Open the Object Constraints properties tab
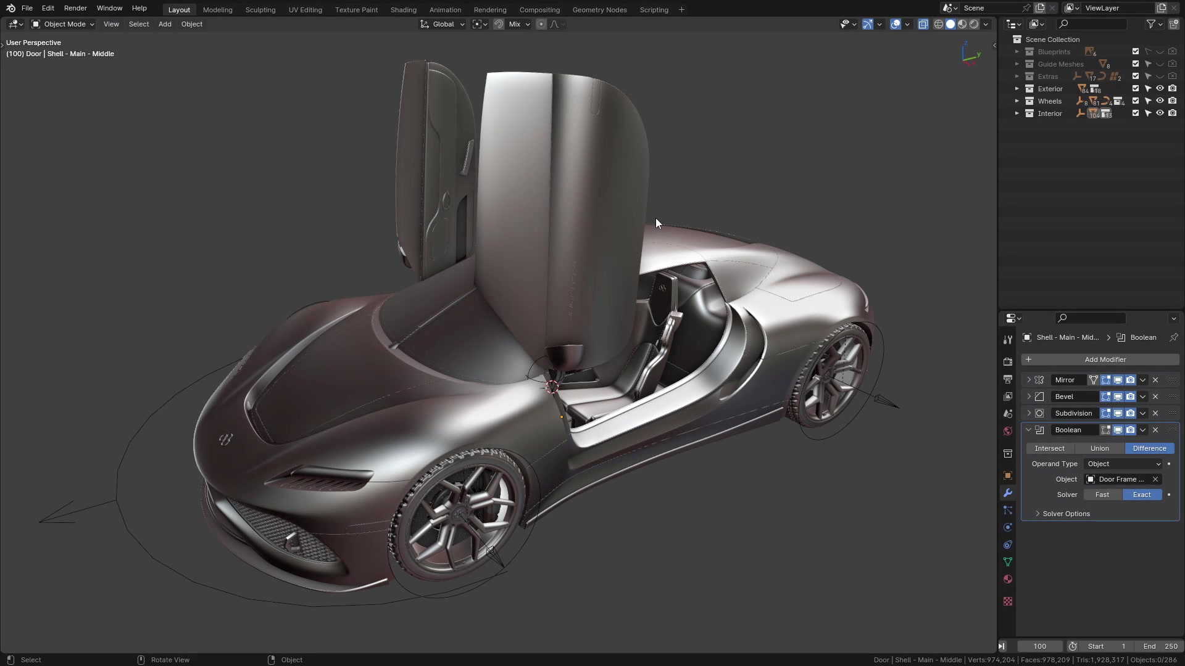Screen dimensions: 1185x666 1008,545
